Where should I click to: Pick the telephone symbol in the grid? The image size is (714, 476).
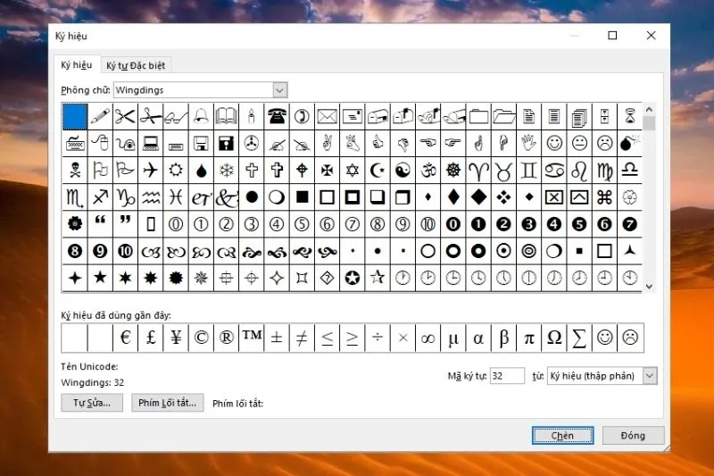click(277, 117)
